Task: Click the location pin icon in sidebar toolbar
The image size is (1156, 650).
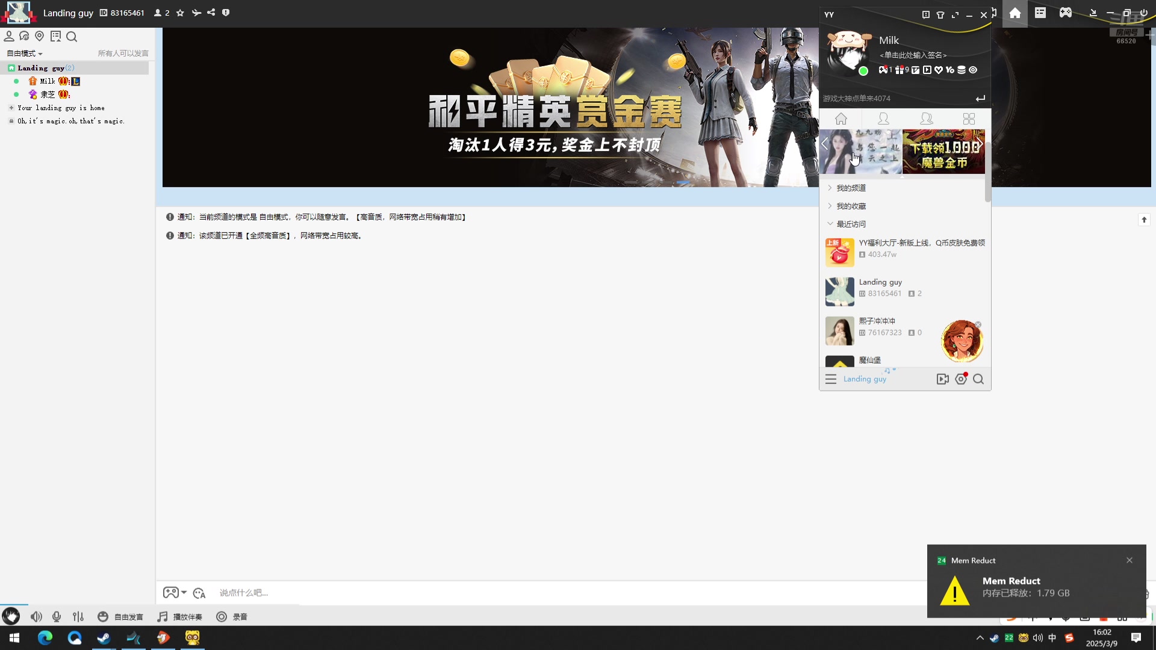Action: (40, 37)
